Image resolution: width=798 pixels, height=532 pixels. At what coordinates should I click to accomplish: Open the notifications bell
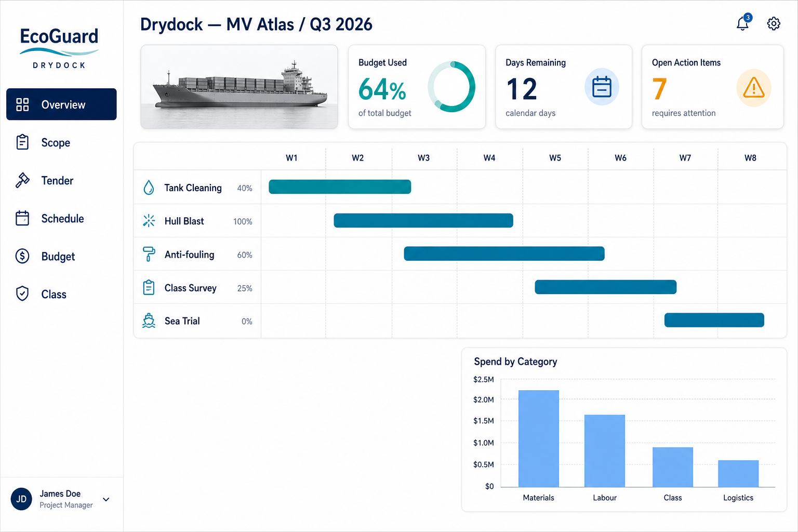[x=742, y=24]
